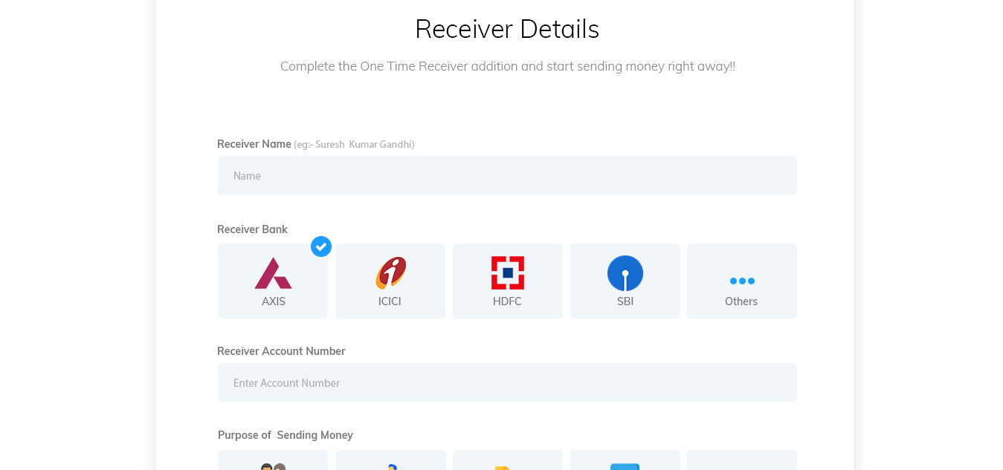Focus the Receiver Name input field
The image size is (1003, 470).
(507, 175)
